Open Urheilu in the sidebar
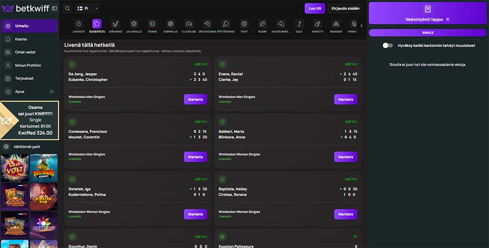 point(29,26)
